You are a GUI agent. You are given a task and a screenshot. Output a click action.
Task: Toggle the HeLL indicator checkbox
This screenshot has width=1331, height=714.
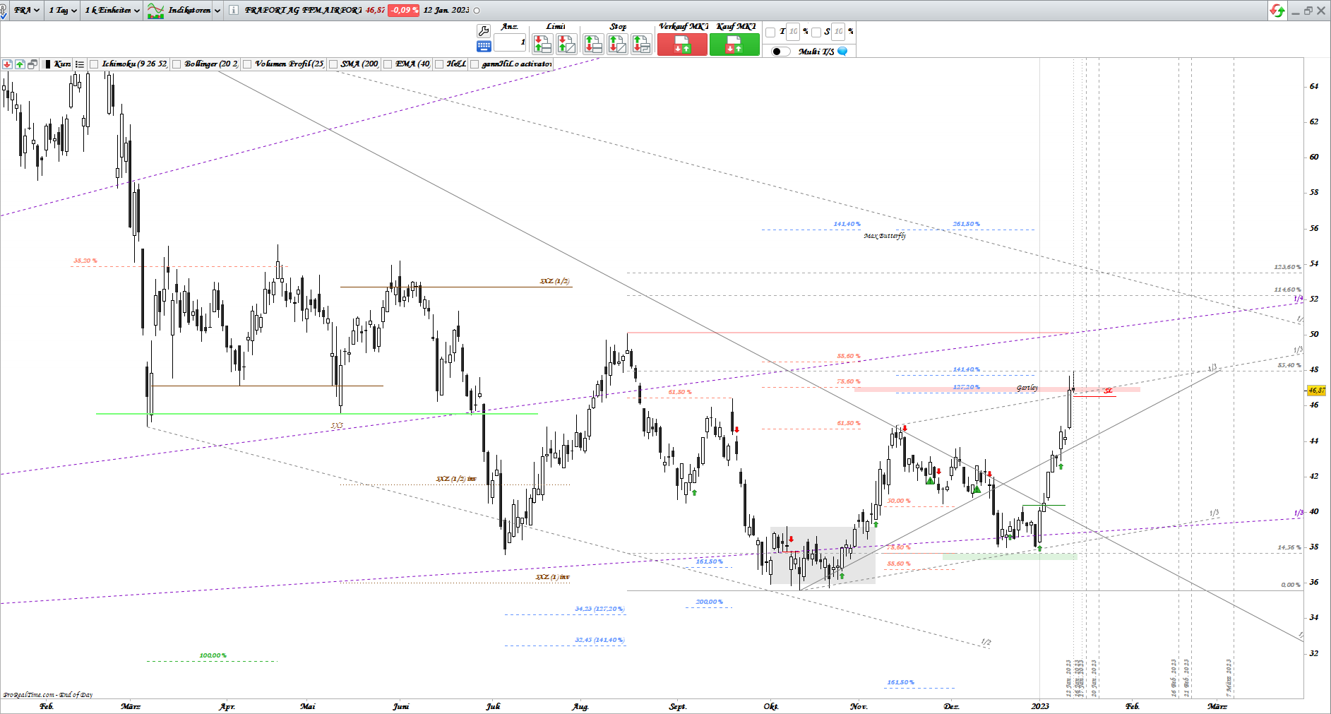pyautogui.click(x=439, y=64)
